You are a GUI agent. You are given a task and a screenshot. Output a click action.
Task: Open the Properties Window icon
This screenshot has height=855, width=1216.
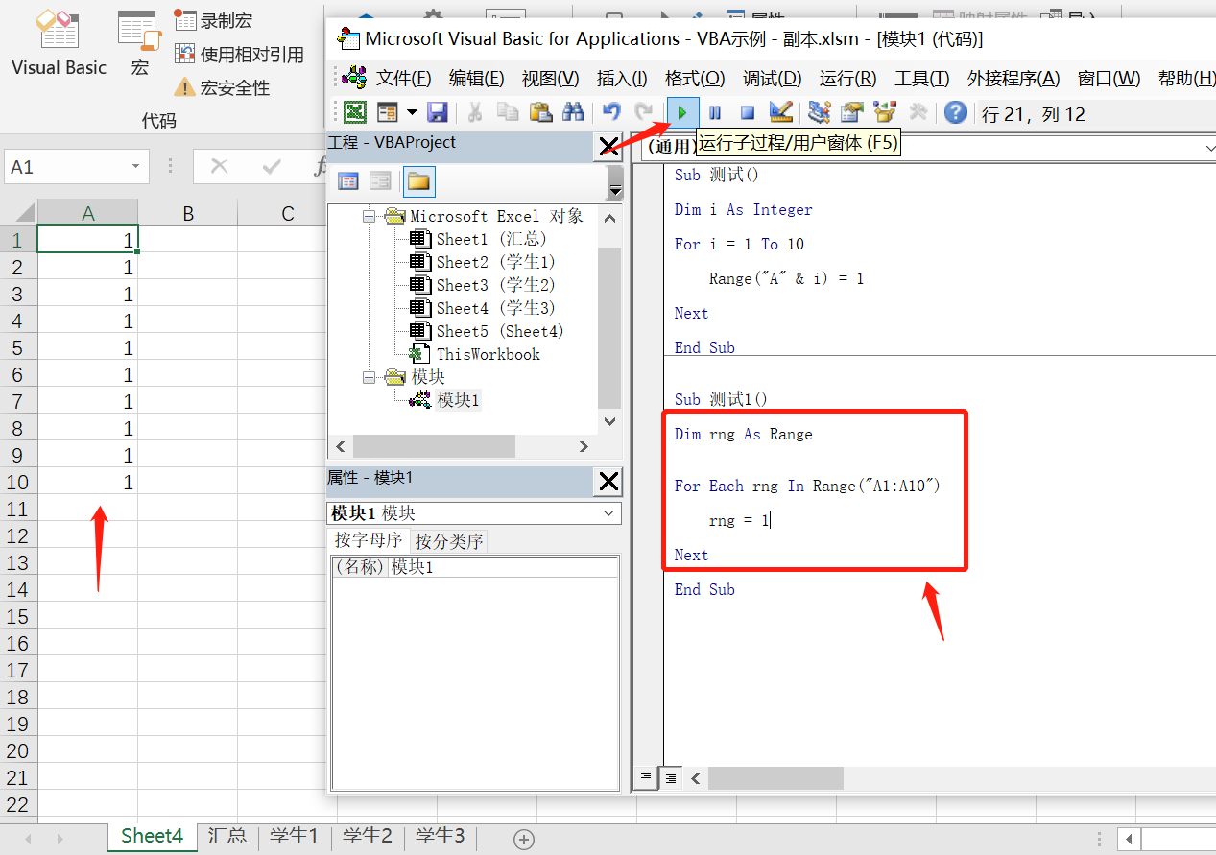pyautogui.click(x=850, y=112)
